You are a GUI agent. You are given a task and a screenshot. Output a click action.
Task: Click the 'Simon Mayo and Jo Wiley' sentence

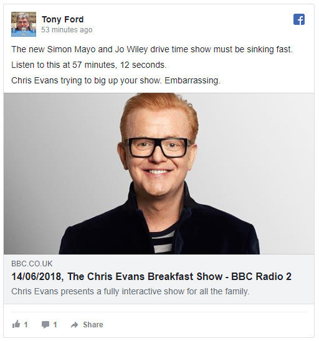click(152, 49)
